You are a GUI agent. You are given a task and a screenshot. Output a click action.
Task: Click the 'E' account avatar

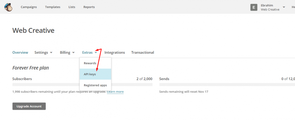pos(254,7)
